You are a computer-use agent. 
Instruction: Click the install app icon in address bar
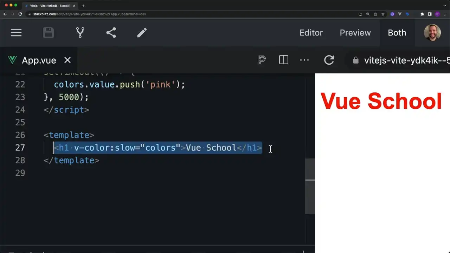click(360, 14)
